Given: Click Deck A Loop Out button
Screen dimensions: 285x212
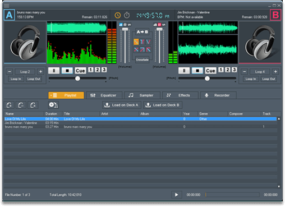Looking at the screenshot, I should coord(34,79).
